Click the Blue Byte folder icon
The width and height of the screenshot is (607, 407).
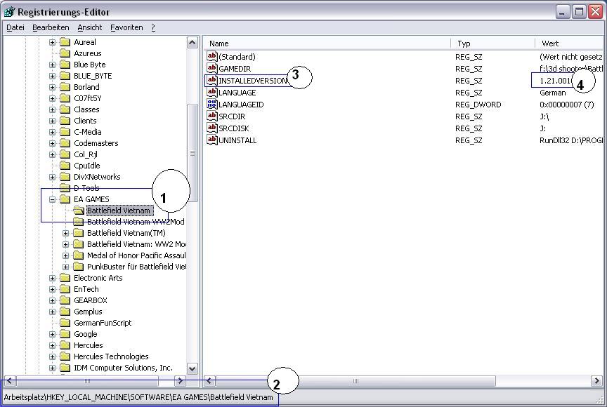(65, 65)
